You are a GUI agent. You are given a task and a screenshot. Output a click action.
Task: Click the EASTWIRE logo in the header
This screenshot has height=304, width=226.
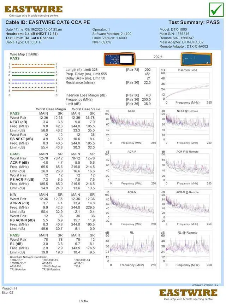click(34, 11)
